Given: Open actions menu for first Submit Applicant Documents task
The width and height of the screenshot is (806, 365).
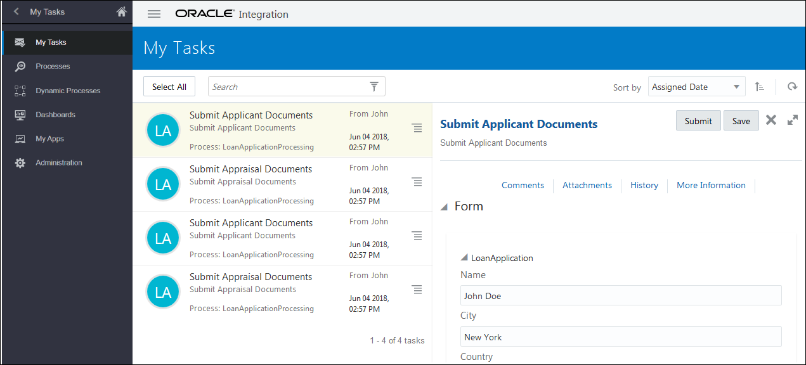Looking at the screenshot, I should [x=417, y=128].
